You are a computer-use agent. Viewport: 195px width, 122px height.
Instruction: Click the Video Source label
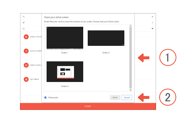coord(36,37)
